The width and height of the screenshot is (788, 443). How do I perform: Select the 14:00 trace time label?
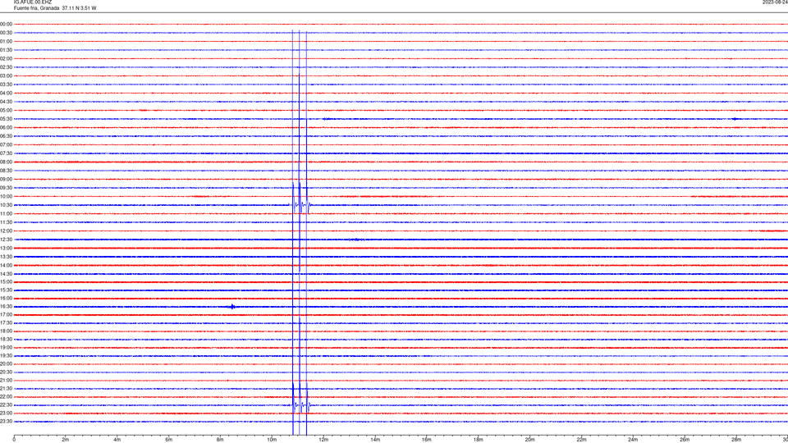click(6, 265)
